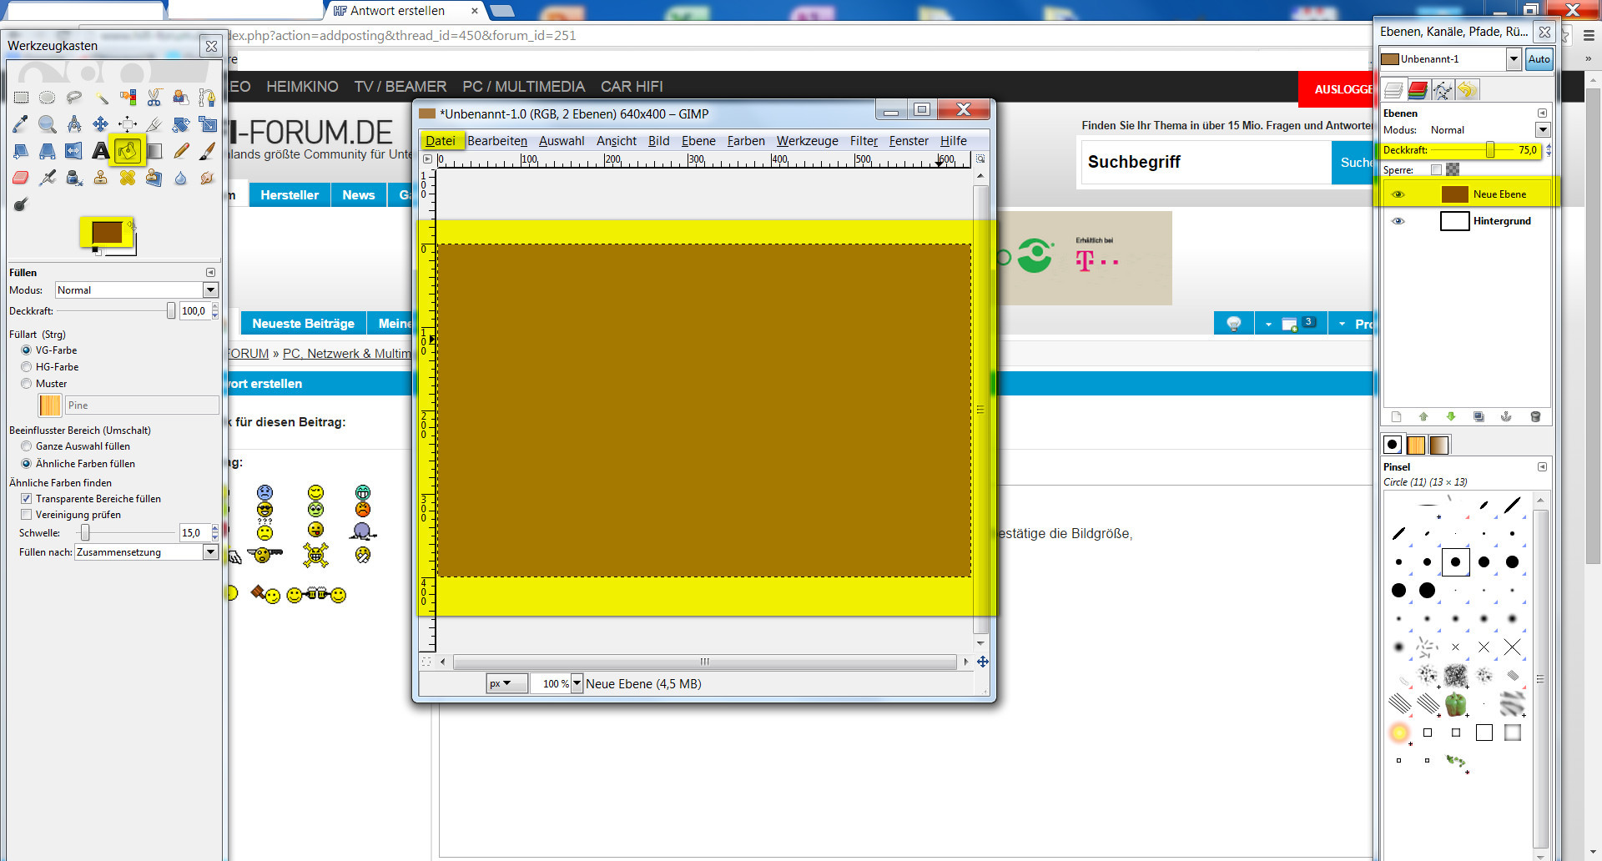Image resolution: width=1602 pixels, height=861 pixels.
Task: Click PC, Netzwerk & Multimedia breadcrumb link
Action: pyautogui.click(x=347, y=354)
